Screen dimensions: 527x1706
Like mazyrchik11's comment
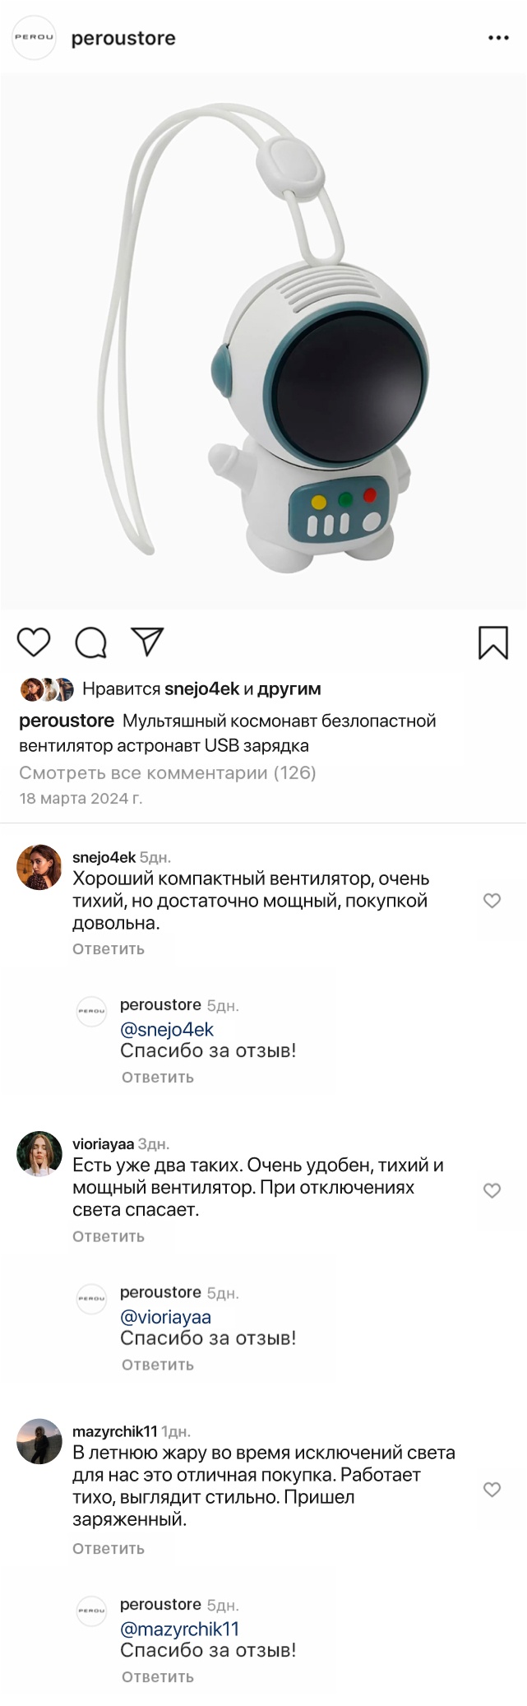(x=492, y=1490)
